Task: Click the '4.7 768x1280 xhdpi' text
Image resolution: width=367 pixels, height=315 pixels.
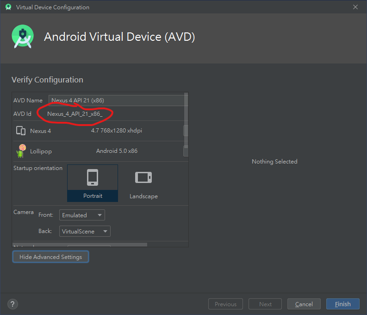Action: click(116, 131)
